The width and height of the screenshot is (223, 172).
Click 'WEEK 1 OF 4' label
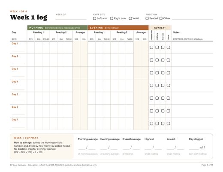click(18, 11)
